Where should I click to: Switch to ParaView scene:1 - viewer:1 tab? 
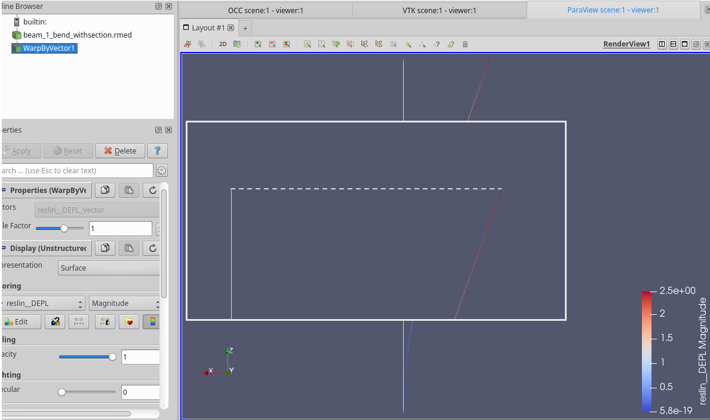click(613, 10)
